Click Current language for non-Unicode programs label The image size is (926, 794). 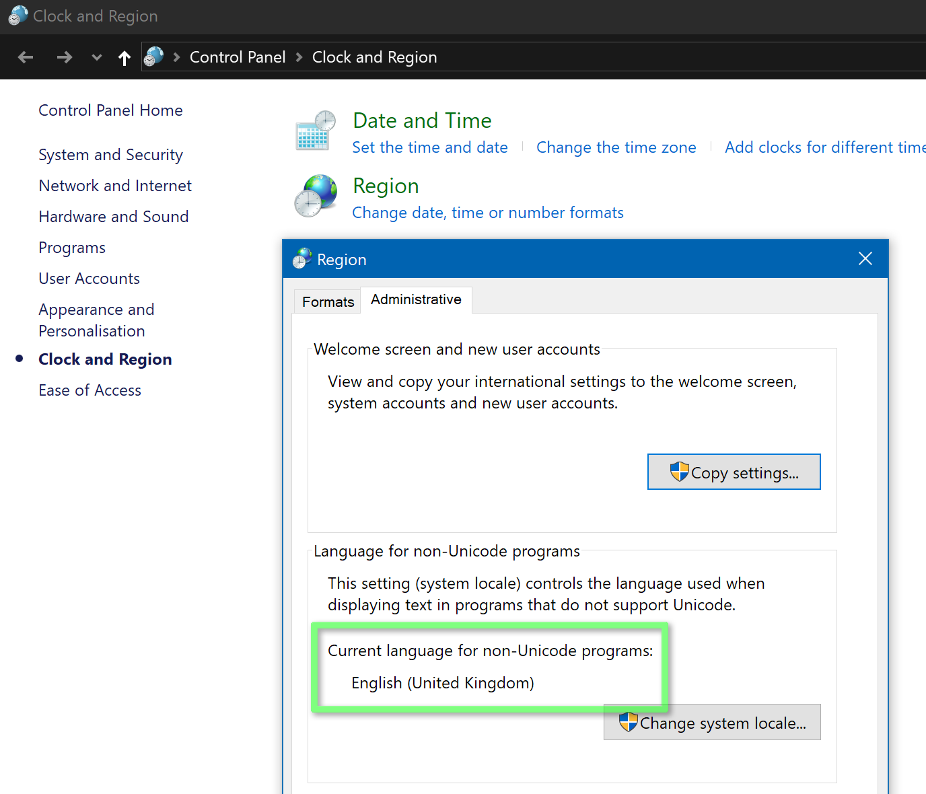[x=490, y=651]
